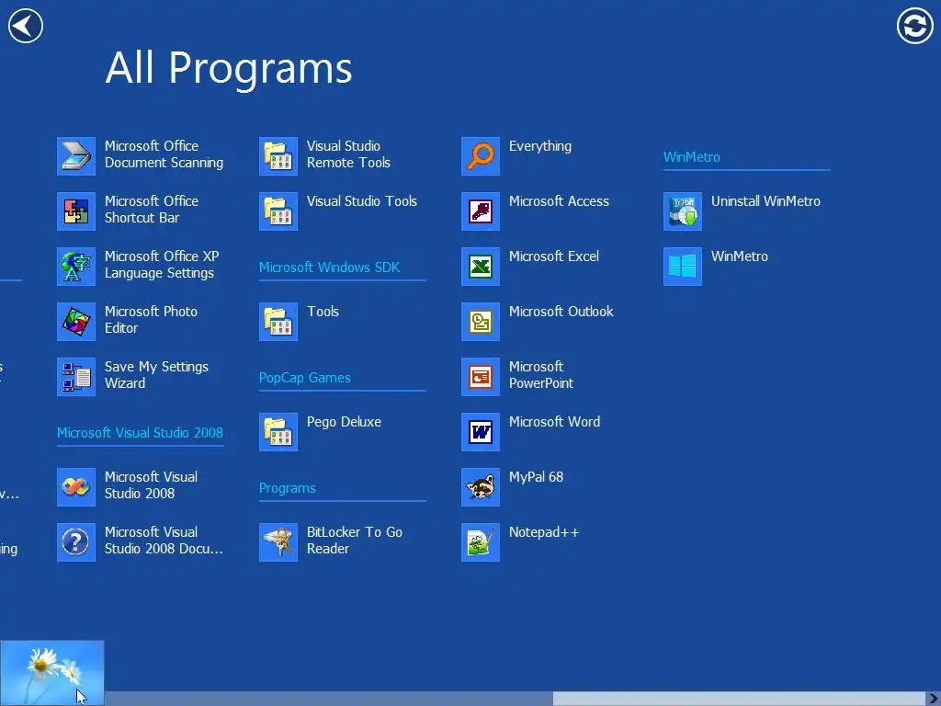Launch Save My Settings Wizard icon
The width and height of the screenshot is (941, 706).
(76, 377)
